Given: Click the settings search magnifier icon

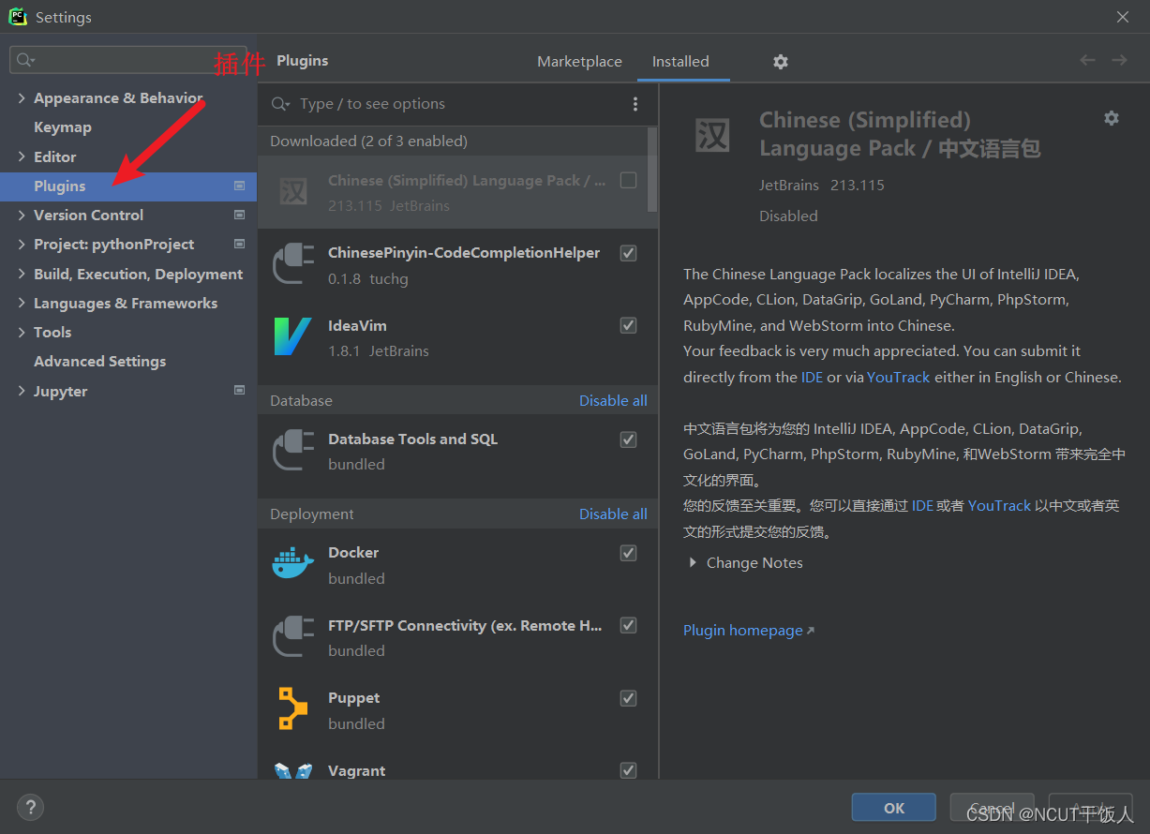Looking at the screenshot, I should pyautogui.click(x=25, y=60).
